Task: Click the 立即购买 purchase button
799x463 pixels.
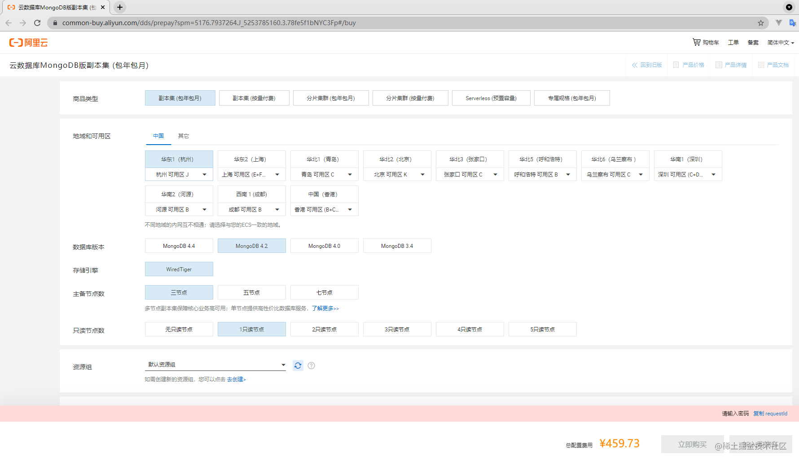Action: click(x=692, y=444)
